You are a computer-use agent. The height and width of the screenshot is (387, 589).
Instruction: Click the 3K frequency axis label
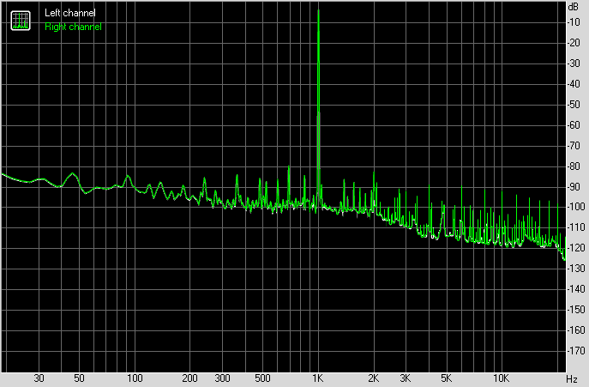click(x=405, y=378)
